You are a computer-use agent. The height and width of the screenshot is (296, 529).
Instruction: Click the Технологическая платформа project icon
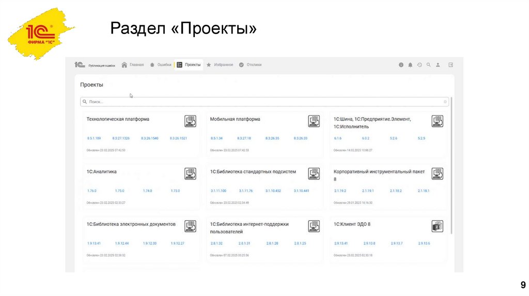(190, 121)
